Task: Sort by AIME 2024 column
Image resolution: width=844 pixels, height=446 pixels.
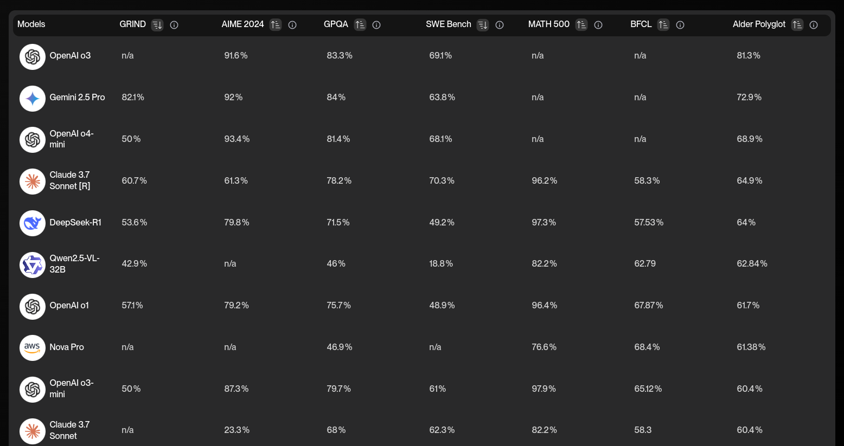Action: point(276,25)
